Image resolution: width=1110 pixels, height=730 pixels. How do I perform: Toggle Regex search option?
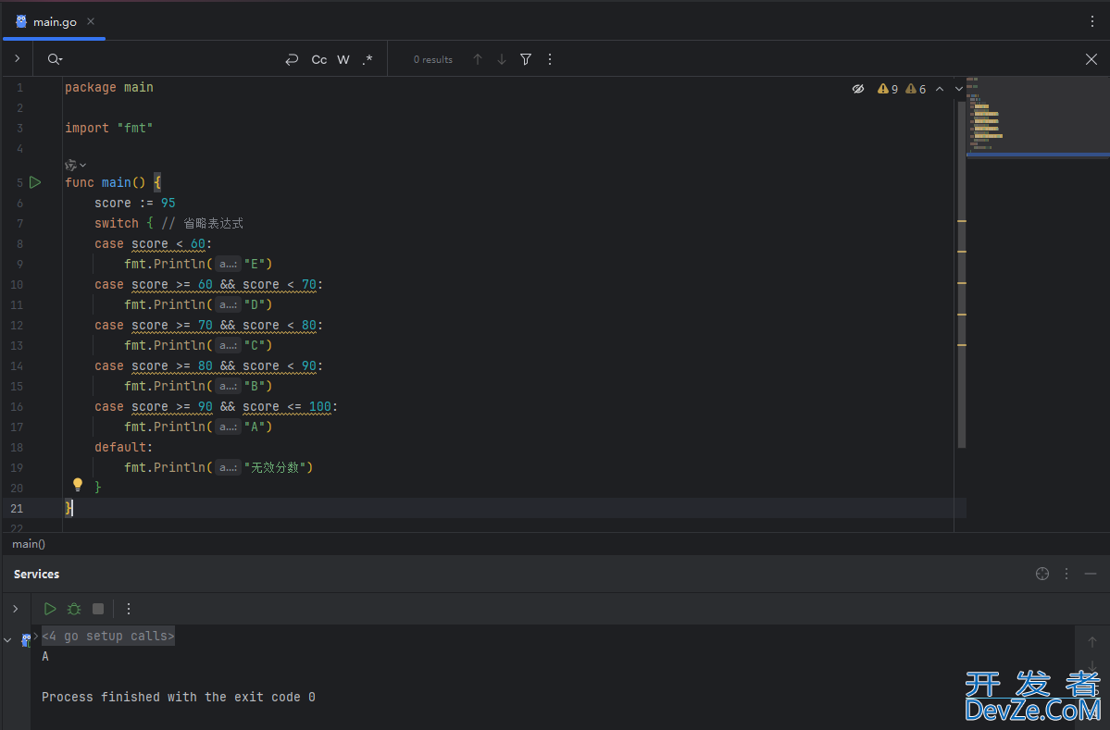367,59
